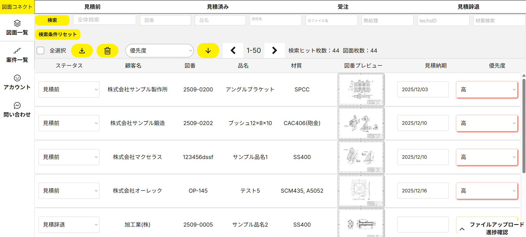The image size is (526, 237).
Task: Go to next page with right chevron
Action: click(274, 50)
